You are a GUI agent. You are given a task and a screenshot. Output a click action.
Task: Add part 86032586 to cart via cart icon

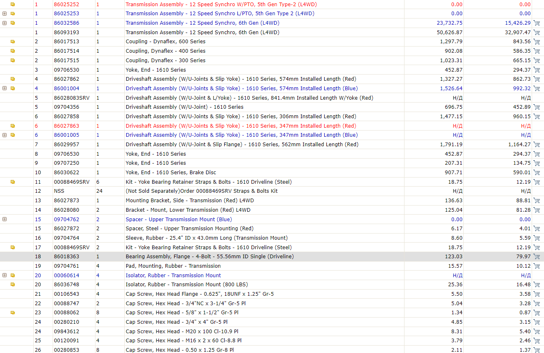click(537, 23)
